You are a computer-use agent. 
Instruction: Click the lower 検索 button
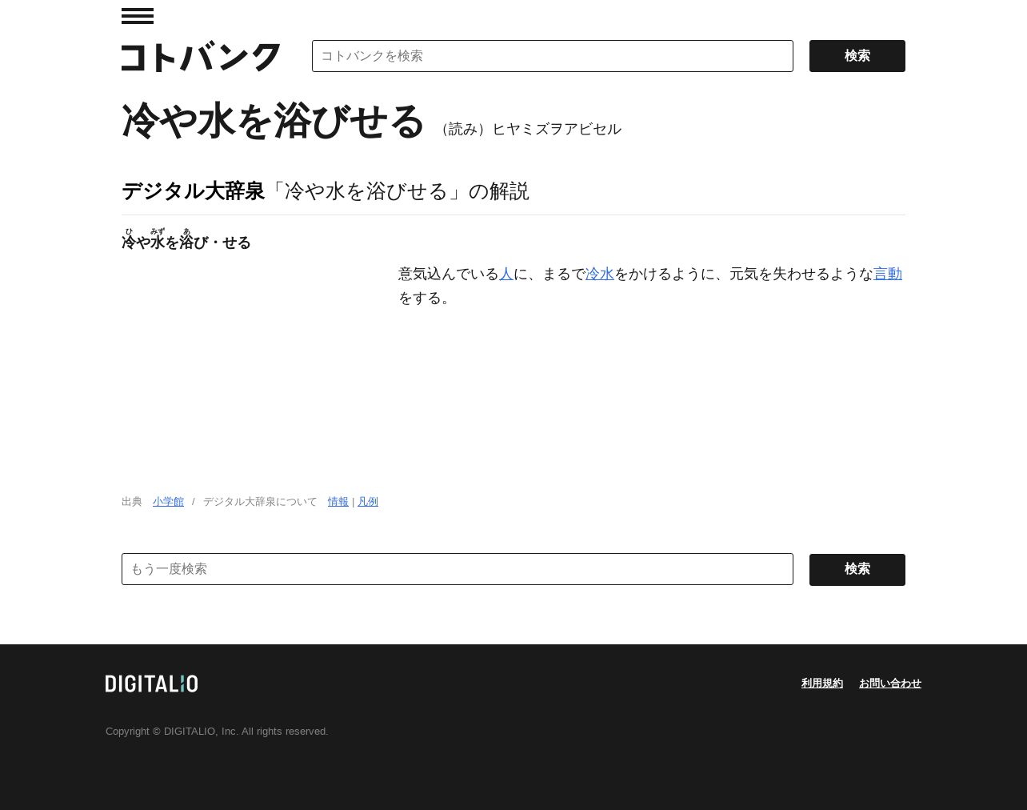pos(857,569)
